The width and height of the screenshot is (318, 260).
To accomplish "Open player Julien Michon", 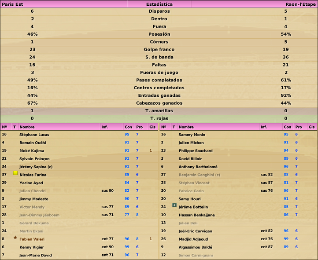I will coord(191,143).
